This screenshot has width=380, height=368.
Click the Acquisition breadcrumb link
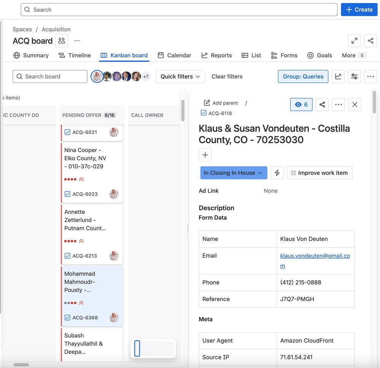click(x=56, y=29)
